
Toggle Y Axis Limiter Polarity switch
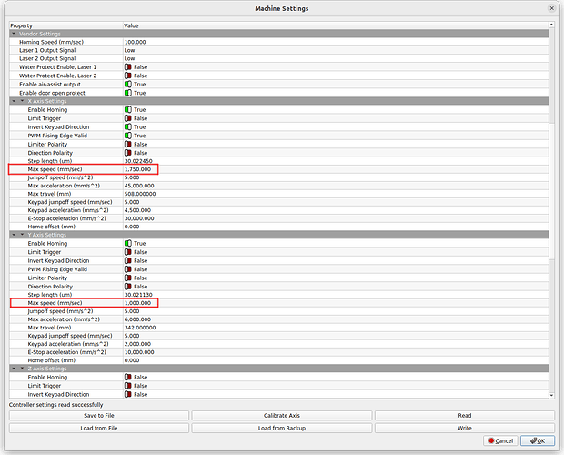(x=128, y=278)
